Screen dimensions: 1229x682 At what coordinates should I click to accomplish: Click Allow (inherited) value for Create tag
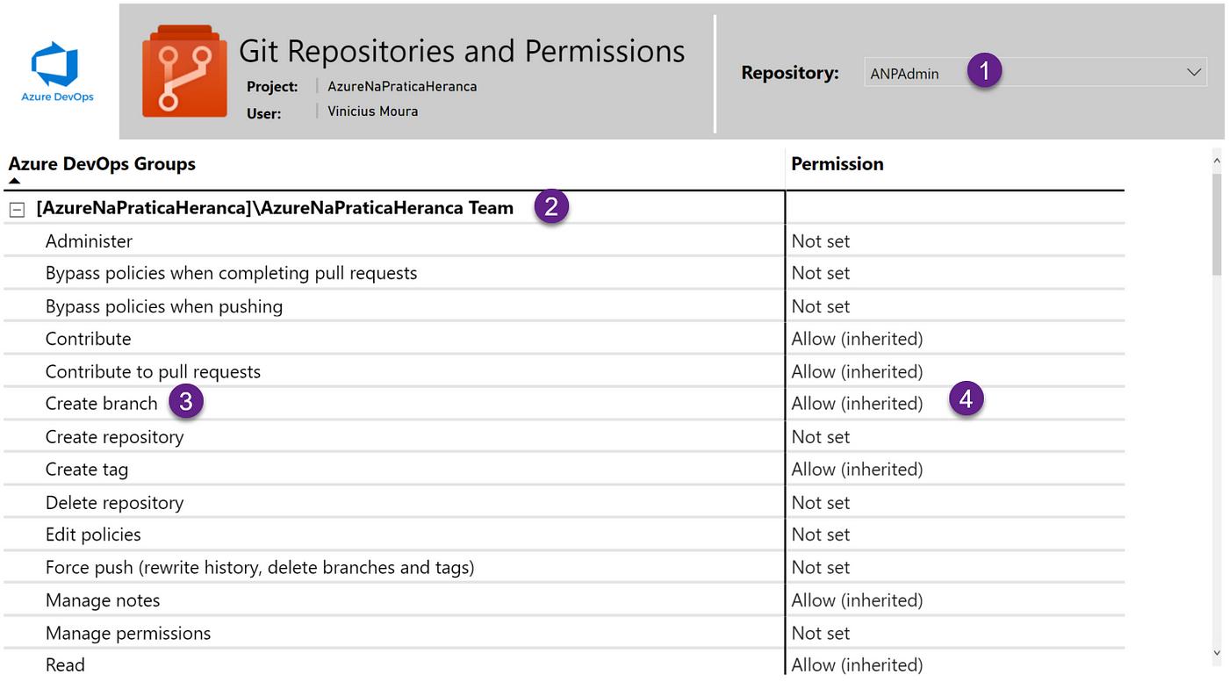tap(857, 470)
